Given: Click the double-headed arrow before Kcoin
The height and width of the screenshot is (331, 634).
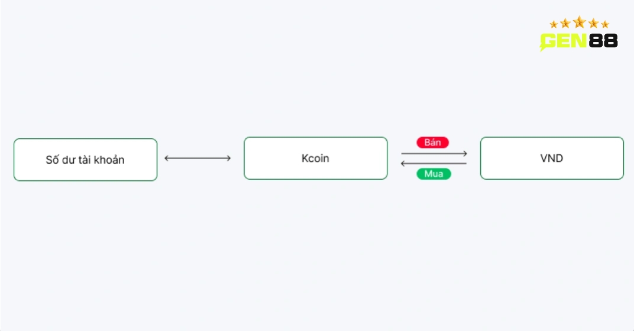Looking at the screenshot, I should point(198,158).
